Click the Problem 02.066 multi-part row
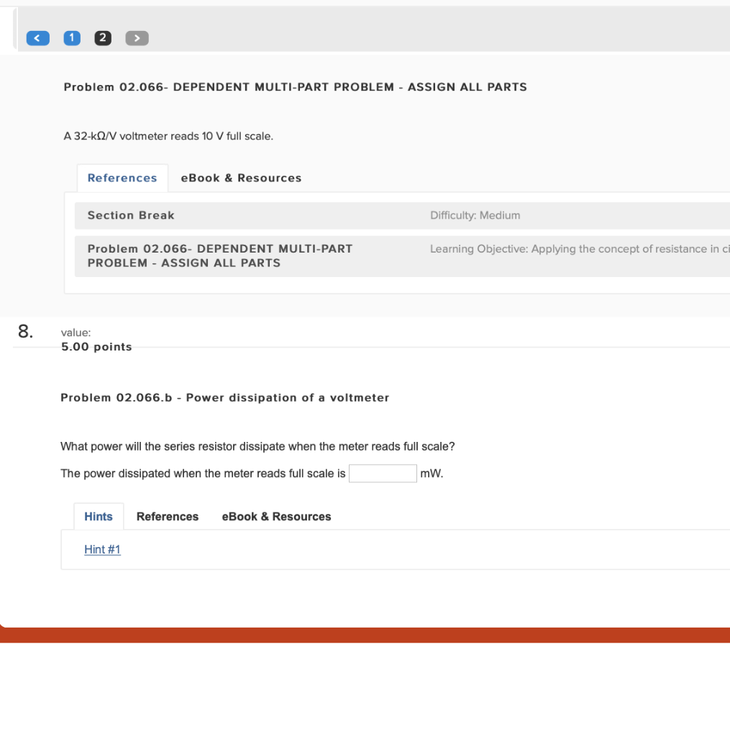This screenshot has height=737, width=730. coord(219,256)
